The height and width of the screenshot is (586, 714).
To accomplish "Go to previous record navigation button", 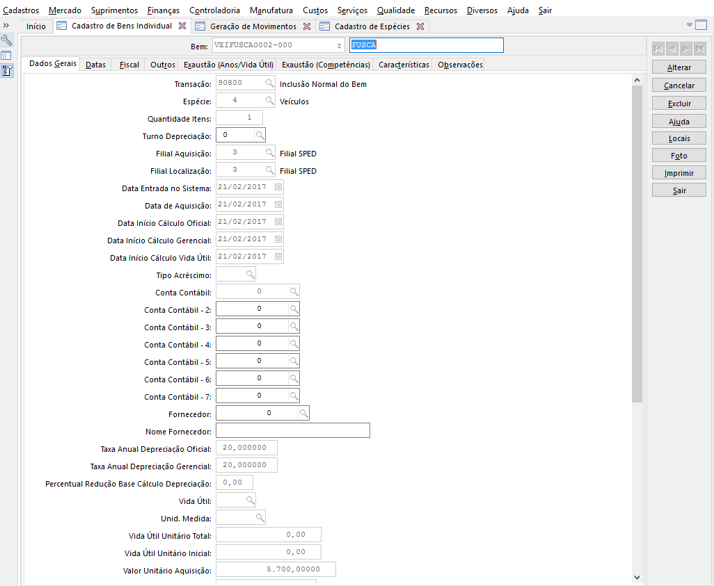I will click(672, 49).
